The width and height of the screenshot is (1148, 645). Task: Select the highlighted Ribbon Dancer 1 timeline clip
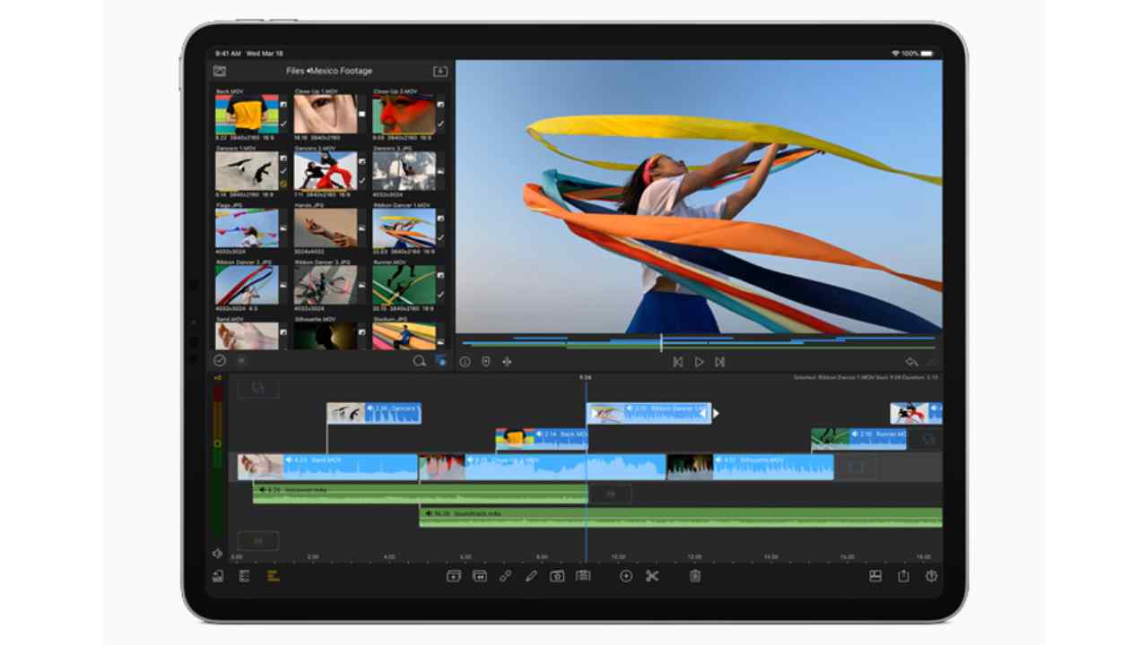(x=648, y=412)
